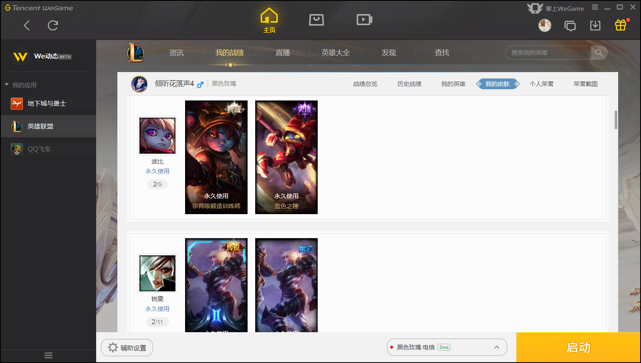Image resolution: width=641 pixels, height=363 pixels.
Task: Switch to the 资讯 tab
Action: pyautogui.click(x=176, y=53)
